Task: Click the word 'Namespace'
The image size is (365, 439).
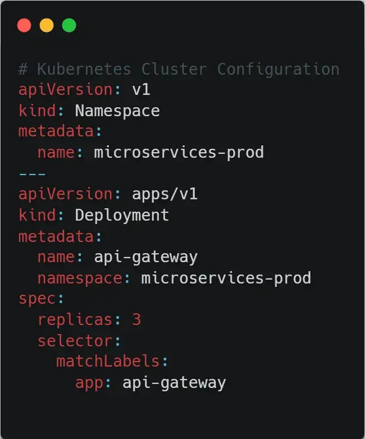Action: 117,111
